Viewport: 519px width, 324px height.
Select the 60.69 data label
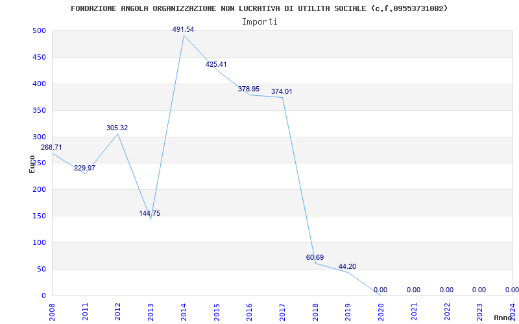(x=315, y=257)
